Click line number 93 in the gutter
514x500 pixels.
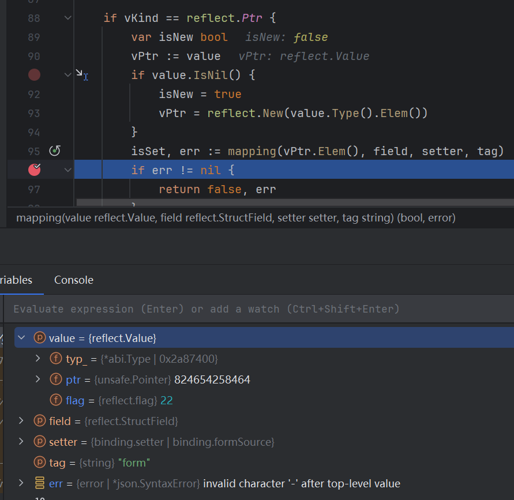[x=34, y=114]
